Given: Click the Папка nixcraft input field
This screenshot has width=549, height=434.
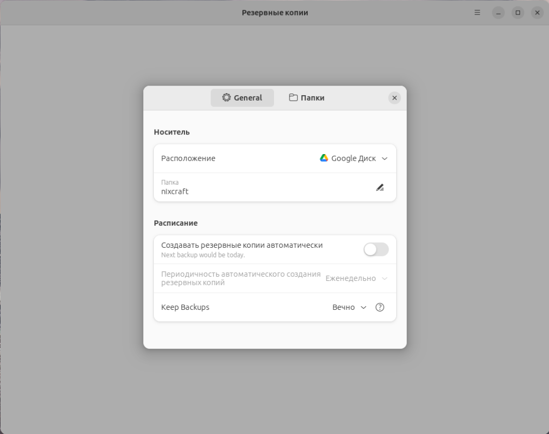Looking at the screenshot, I should [x=275, y=187].
